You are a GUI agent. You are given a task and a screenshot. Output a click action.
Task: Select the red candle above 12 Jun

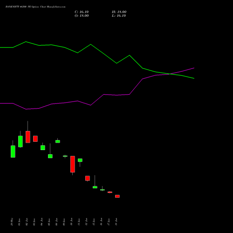click(x=88, y=178)
